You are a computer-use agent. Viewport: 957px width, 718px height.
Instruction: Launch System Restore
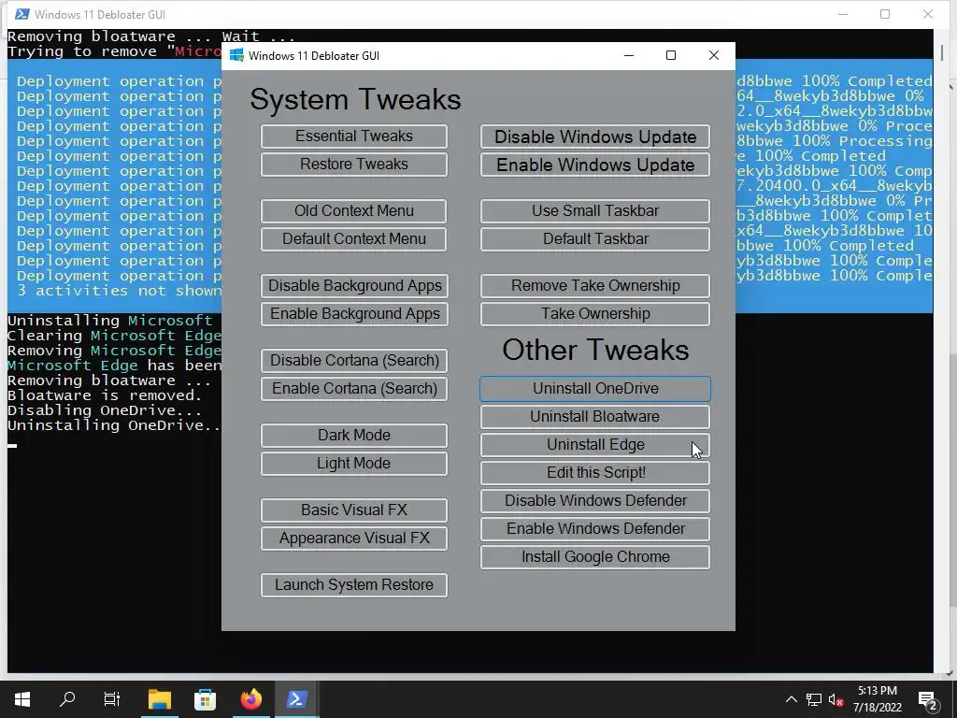354,585
